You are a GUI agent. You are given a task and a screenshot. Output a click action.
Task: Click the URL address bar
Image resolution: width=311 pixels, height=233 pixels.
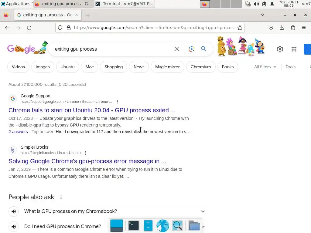(154, 28)
